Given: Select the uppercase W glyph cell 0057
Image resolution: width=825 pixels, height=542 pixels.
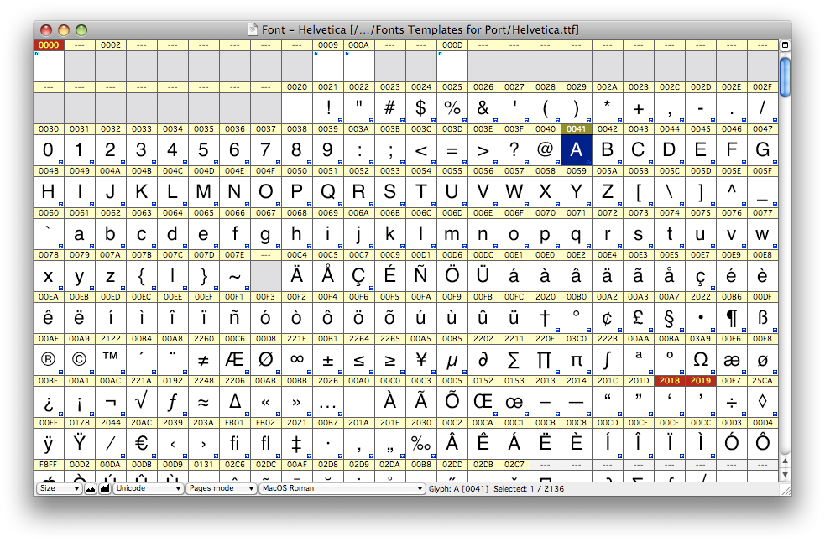Looking at the screenshot, I should point(514,191).
